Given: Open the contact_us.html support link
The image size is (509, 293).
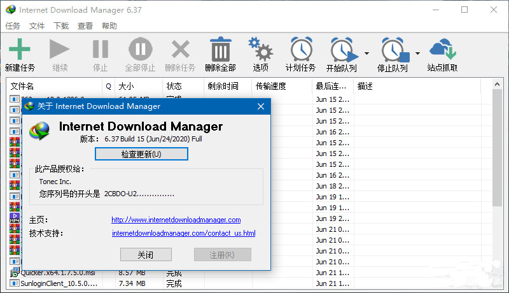Looking at the screenshot, I should (x=184, y=233).
